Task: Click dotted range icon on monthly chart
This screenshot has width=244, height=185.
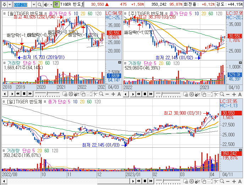Action: tap(89, 94)
